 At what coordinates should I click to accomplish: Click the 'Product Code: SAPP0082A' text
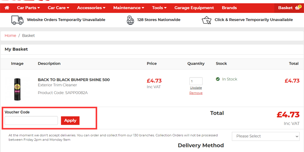click(x=63, y=93)
